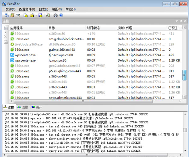Click the save profile disk icon

(40, 15)
